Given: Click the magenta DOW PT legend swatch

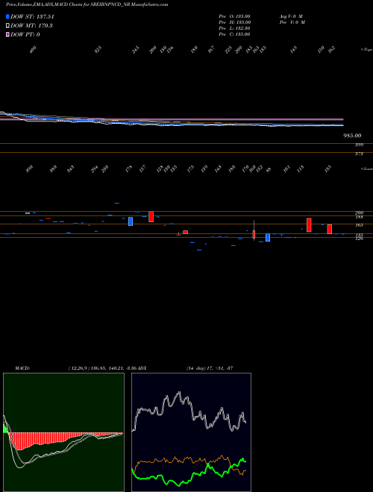Looking at the screenshot, I should pos(8,34).
